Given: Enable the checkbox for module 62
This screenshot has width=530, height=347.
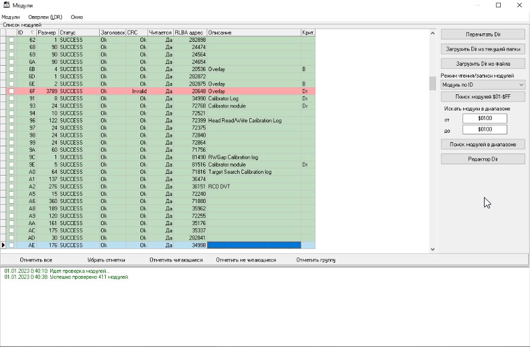Looking at the screenshot, I should [x=11, y=40].
